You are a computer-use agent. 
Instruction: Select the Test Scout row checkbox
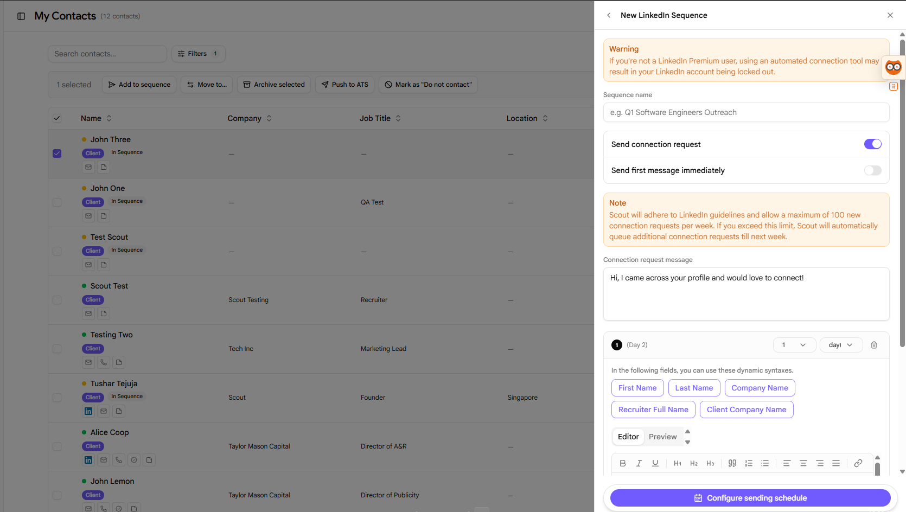pos(57,251)
